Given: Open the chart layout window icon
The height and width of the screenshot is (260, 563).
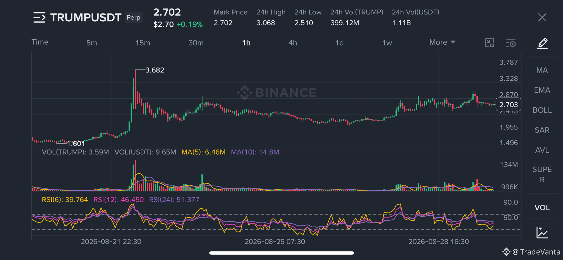Looking at the screenshot, I should 489,43.
